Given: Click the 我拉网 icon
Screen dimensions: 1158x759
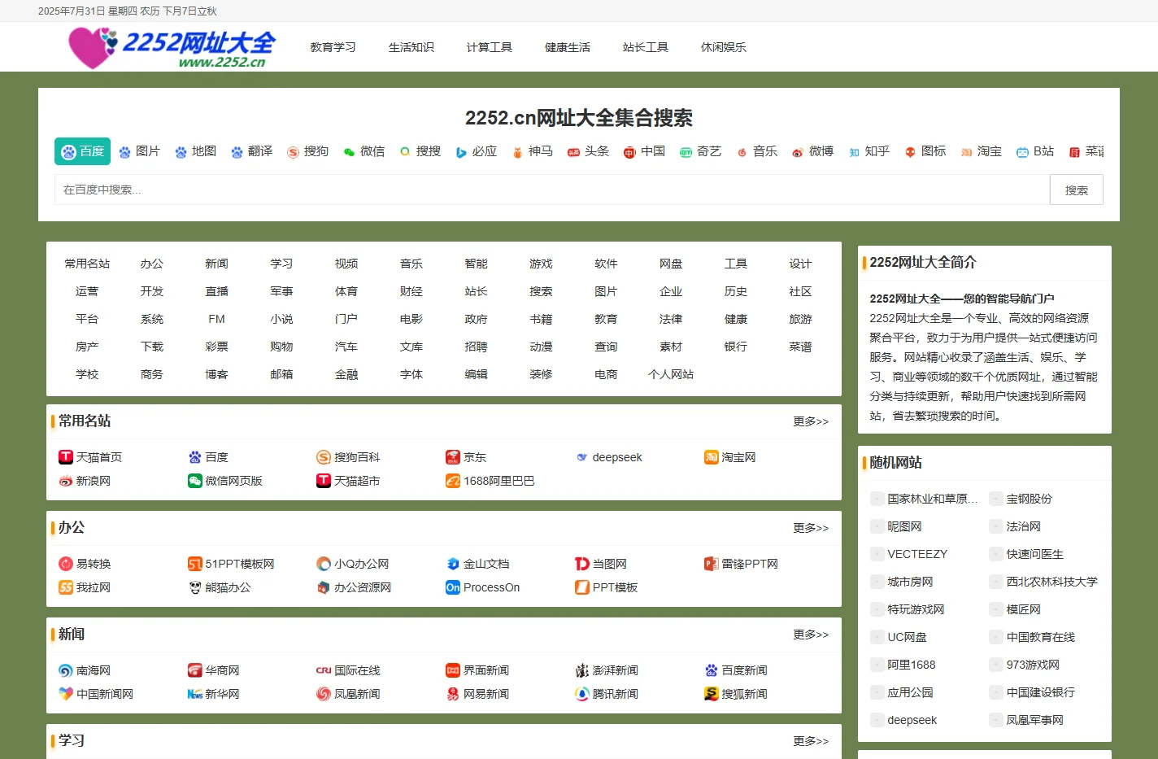Looking at the screenshot, I should (x=66, y=587).
